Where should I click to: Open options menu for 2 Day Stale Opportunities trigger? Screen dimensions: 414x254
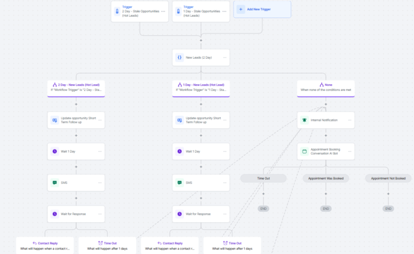[163, 12]
